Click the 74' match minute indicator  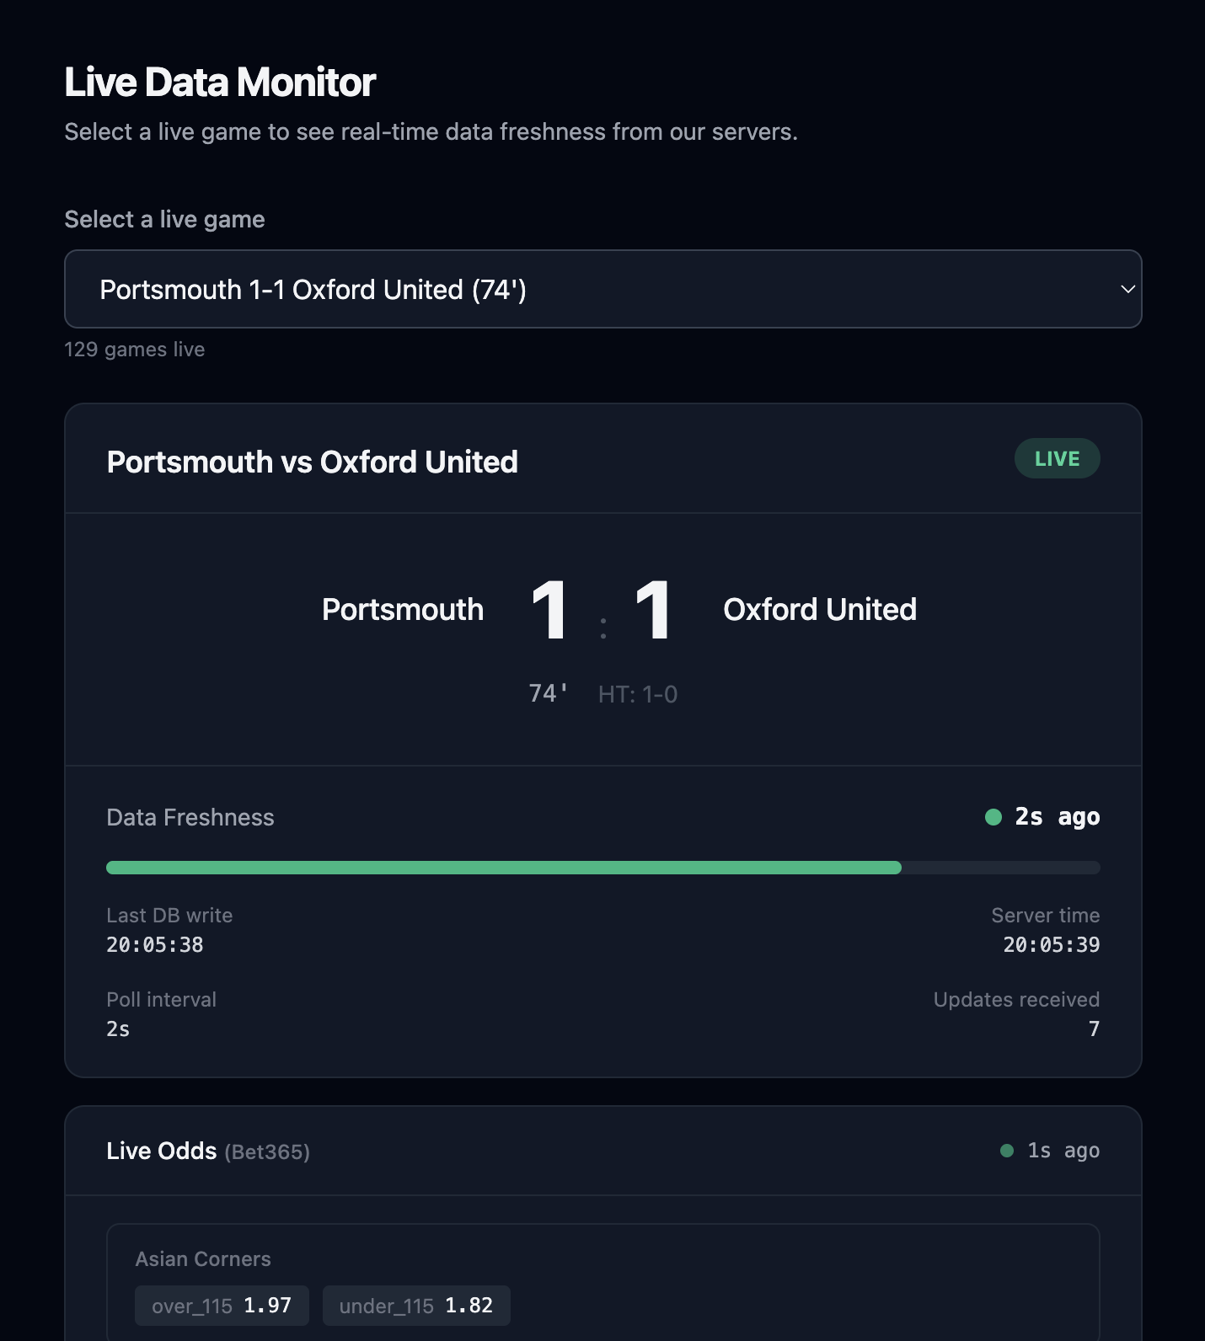tap(546, 694)
